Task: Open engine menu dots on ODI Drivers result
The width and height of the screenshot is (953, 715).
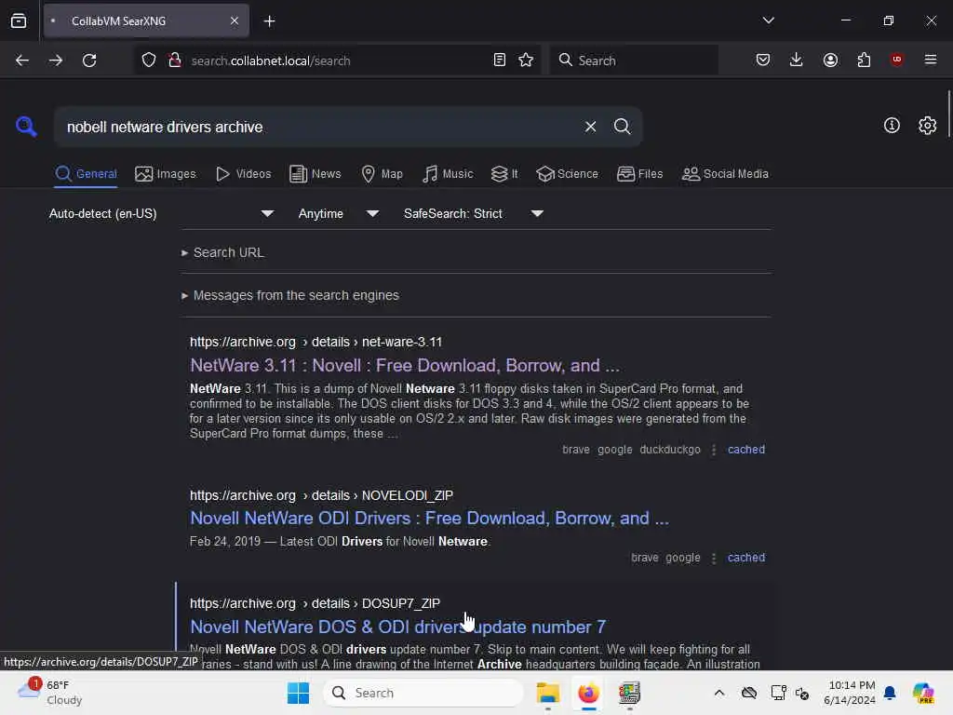Action: pyautogui.click(x=714, y=558)
